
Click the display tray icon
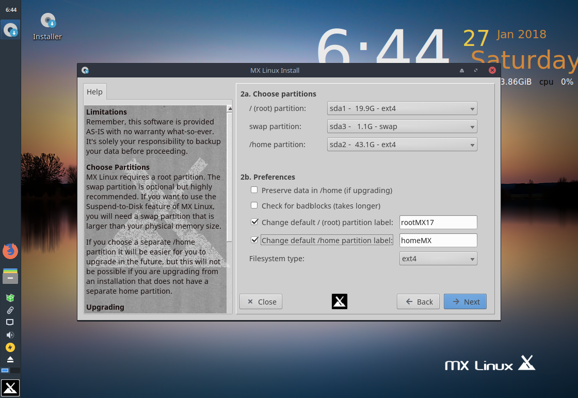point(10,323)
